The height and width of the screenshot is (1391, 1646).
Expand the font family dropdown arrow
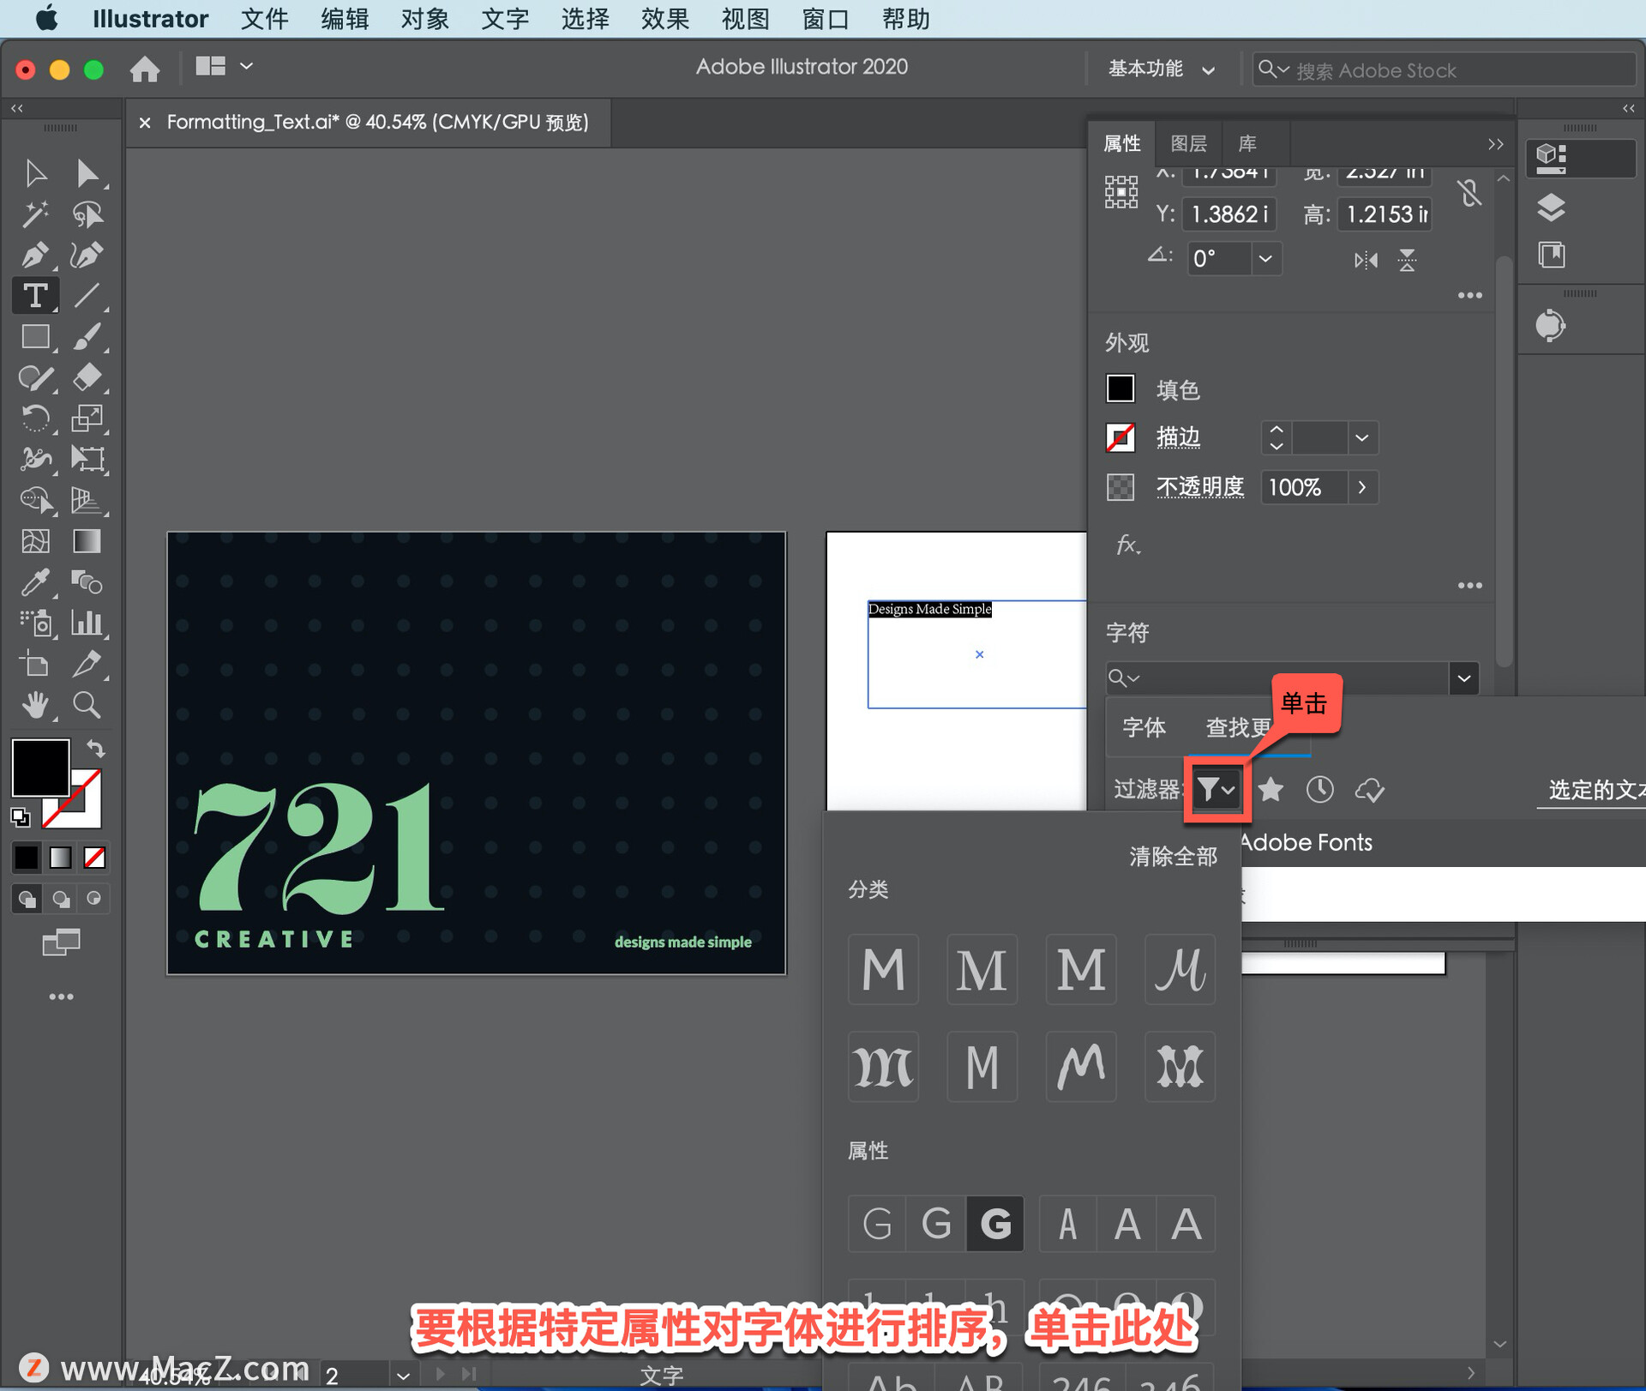click(x=1464, y=678)
